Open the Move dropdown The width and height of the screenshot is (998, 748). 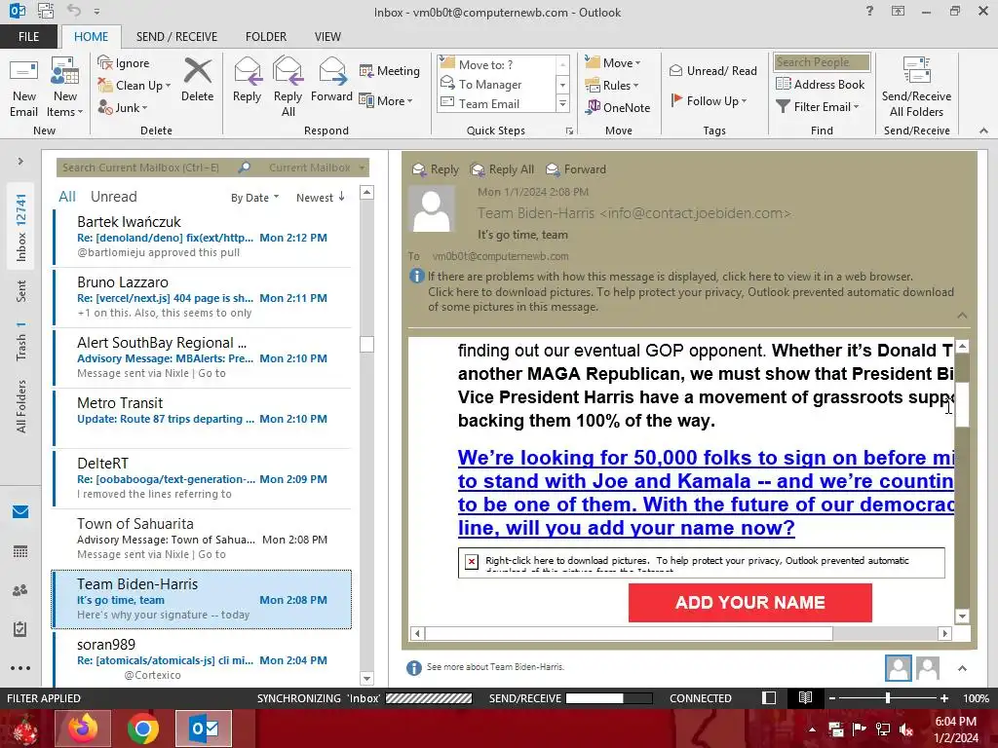[613, 63]
